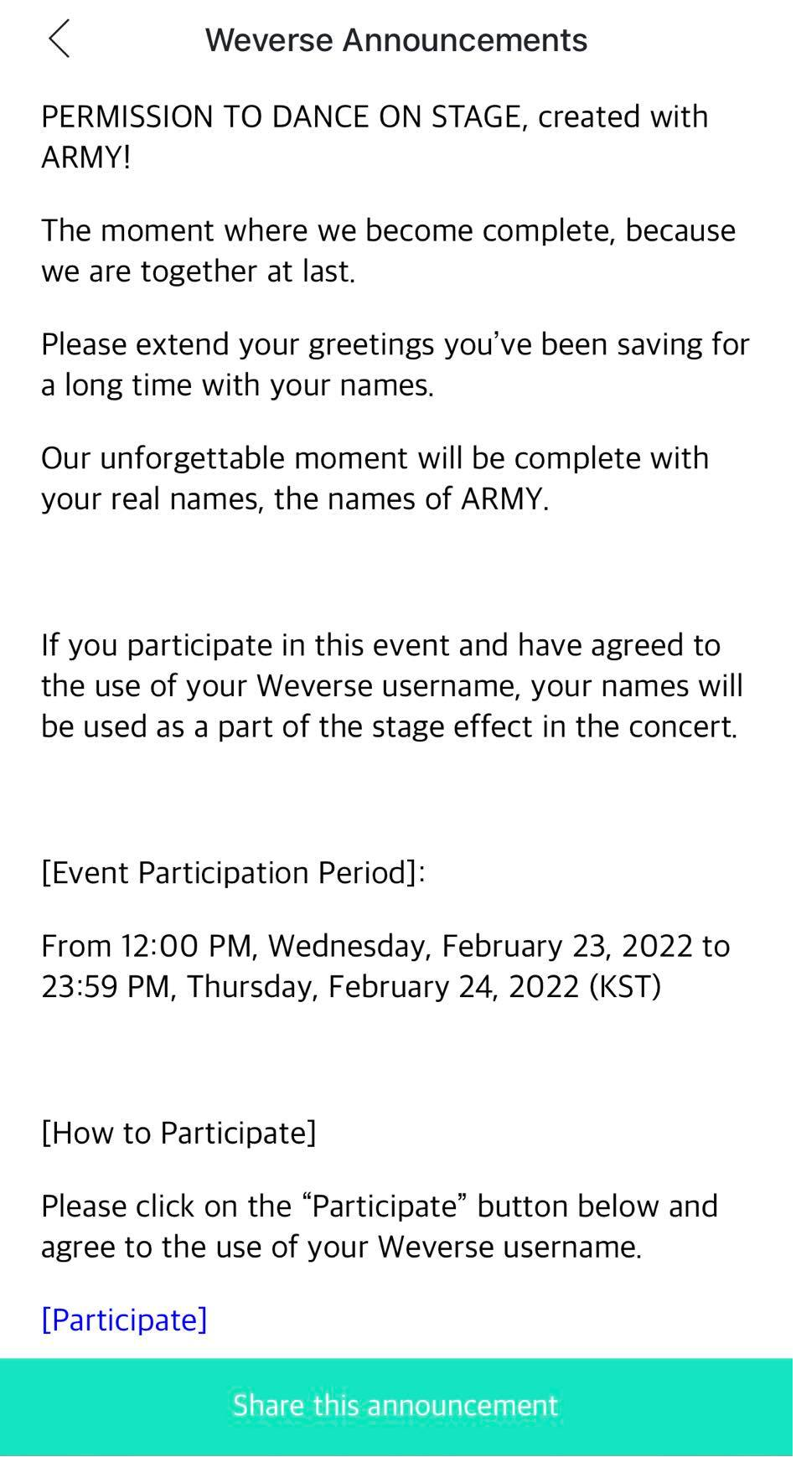Tap the "Our unforgettable moment" line
This screenshot has width=796, height=1457.
tap(375, 458)
